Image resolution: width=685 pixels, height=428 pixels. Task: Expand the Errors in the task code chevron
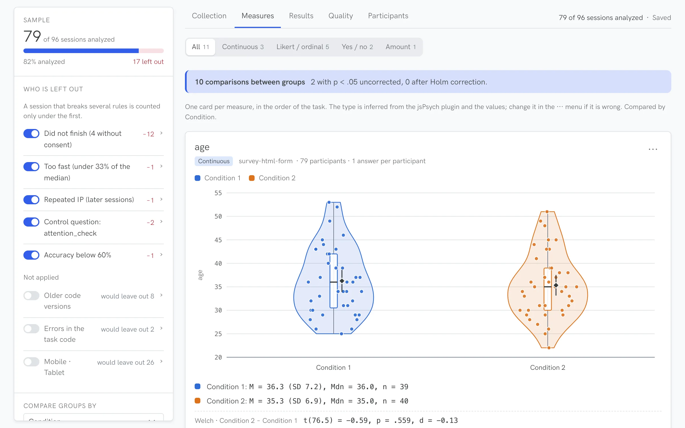point(161,328)
